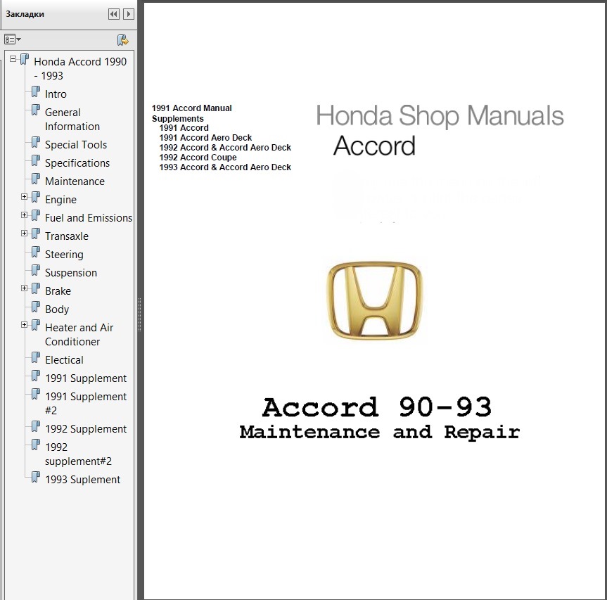The width and height of the screenshot is (607, 600).
Task: Click the 1992 Accord Coupe link
Action: point(198,158)
